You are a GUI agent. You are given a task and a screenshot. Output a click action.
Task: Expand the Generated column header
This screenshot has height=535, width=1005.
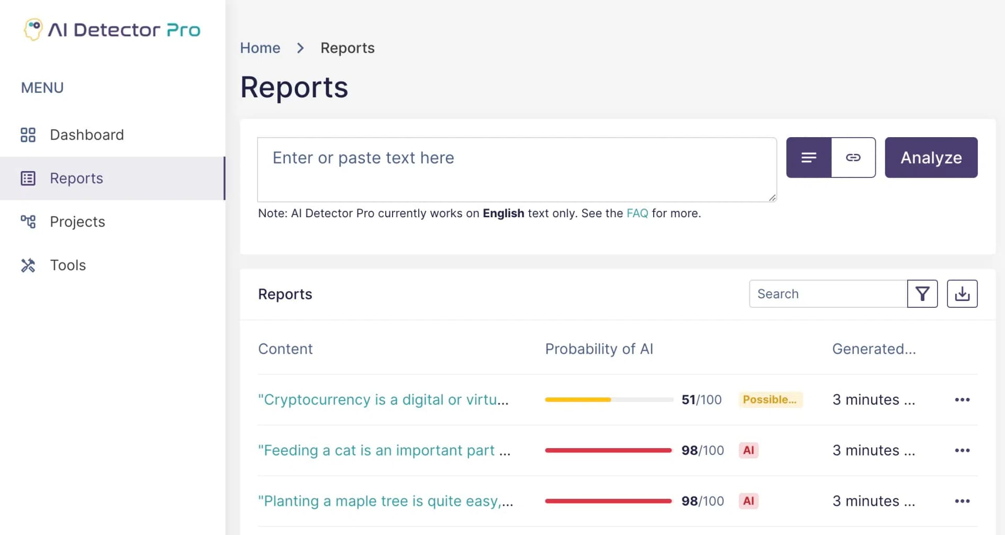(874, 349)
